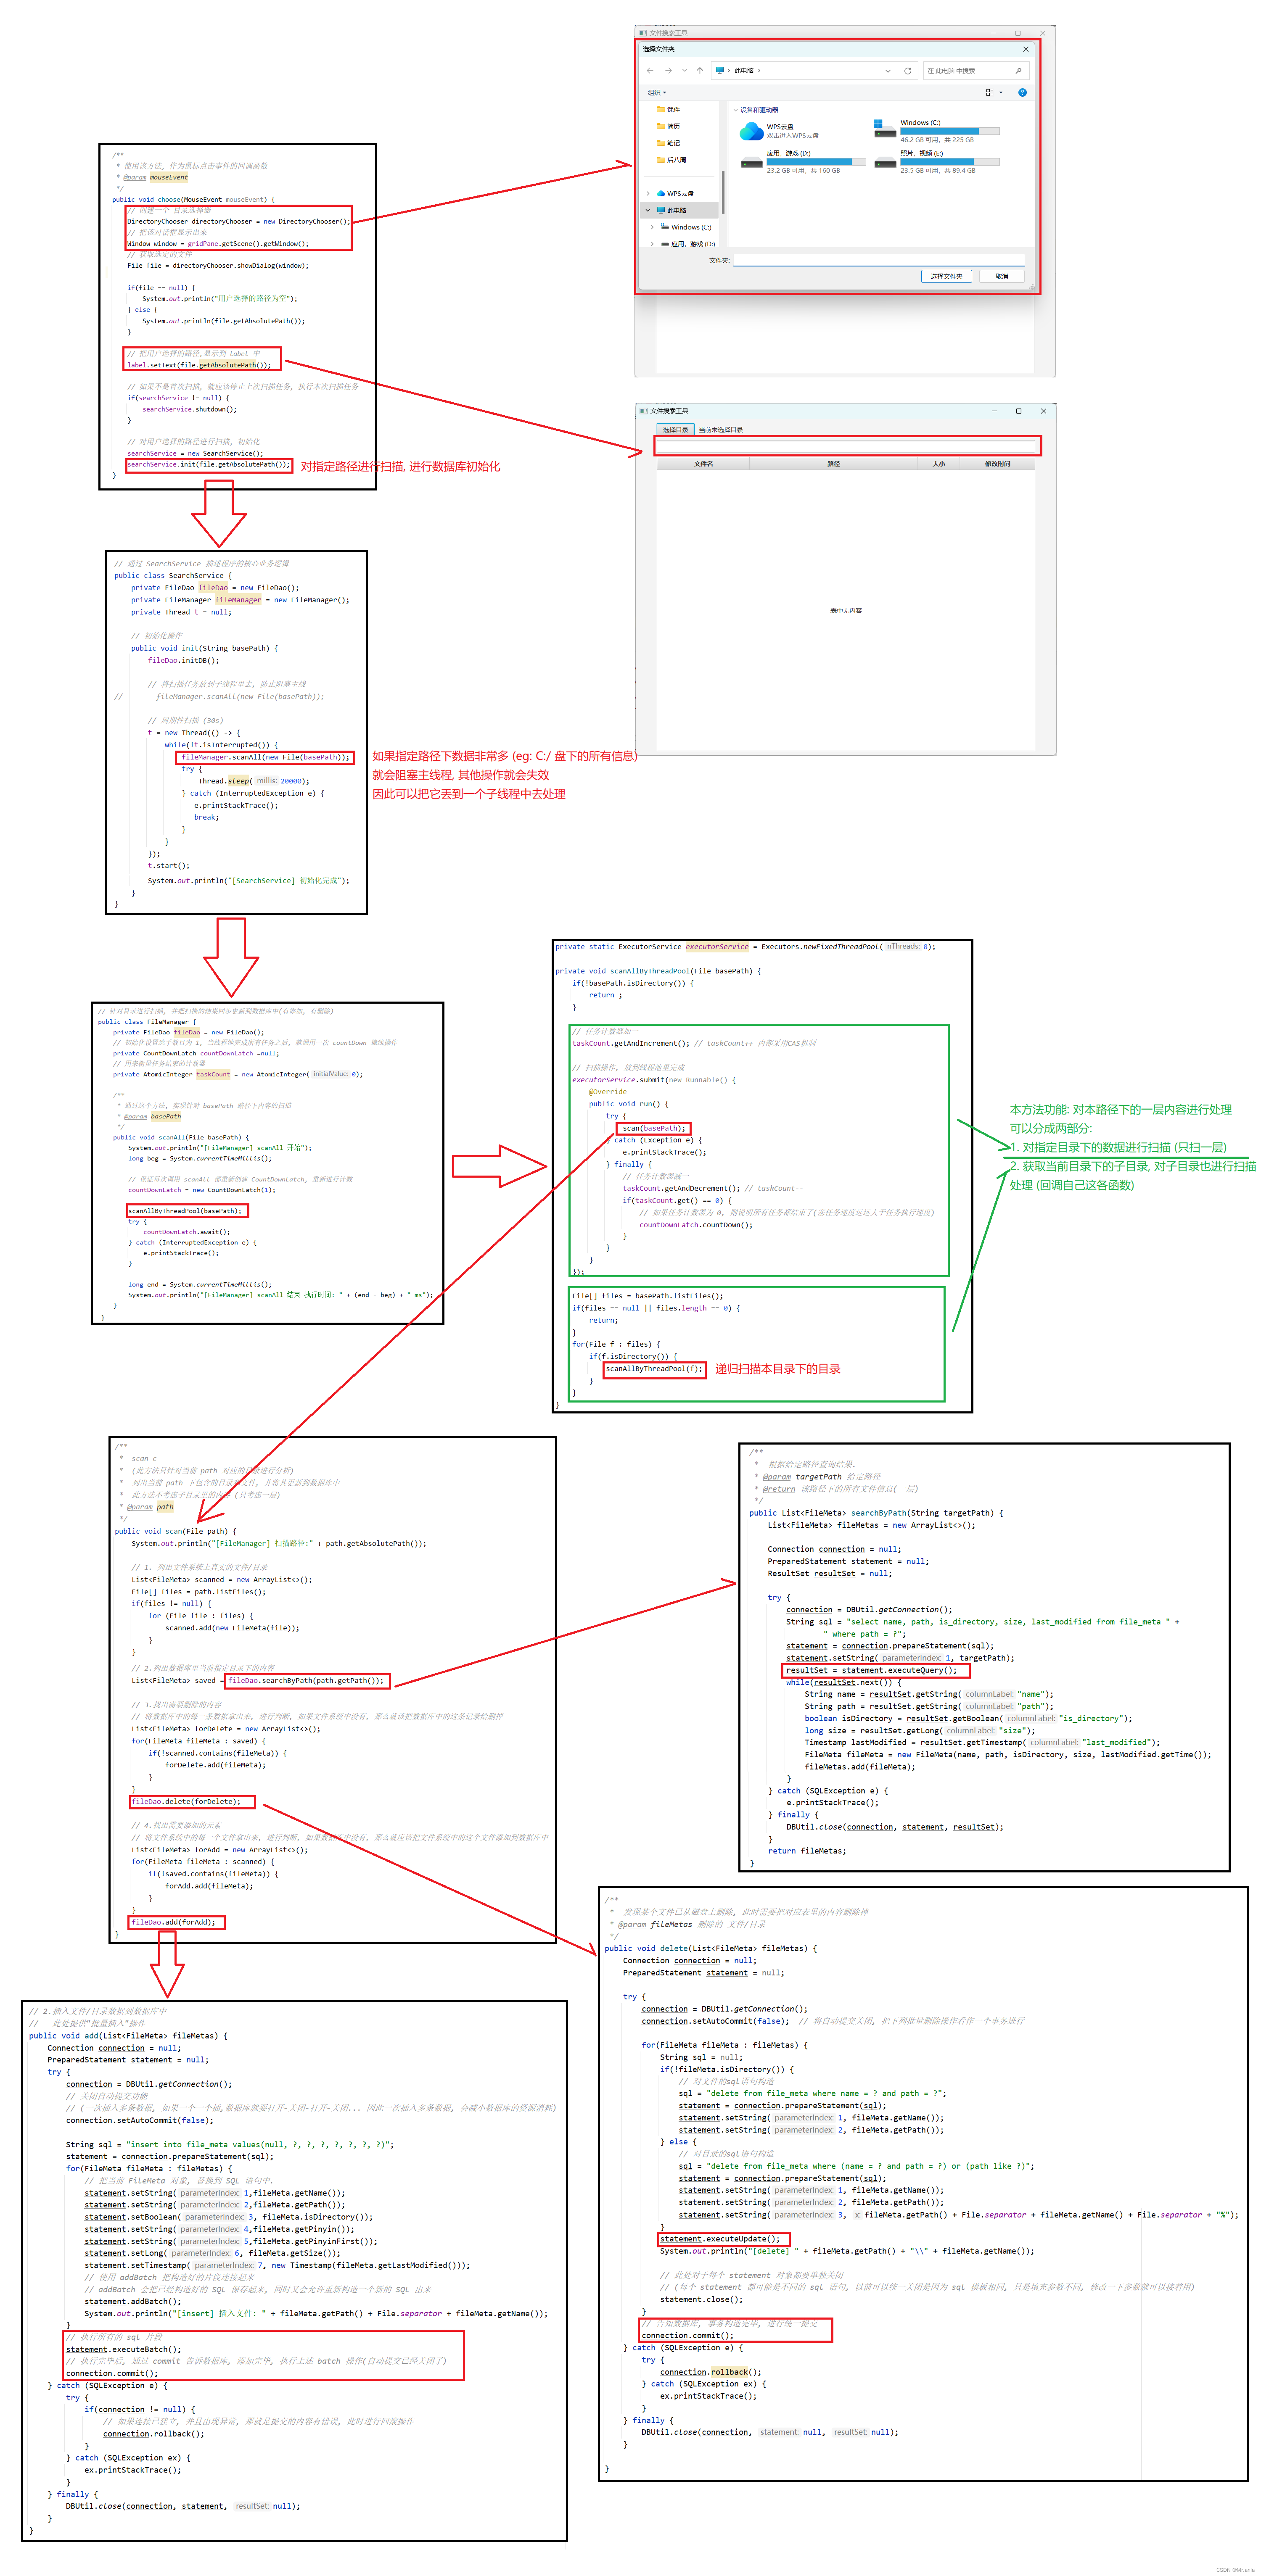Click the 表中无内容 placeholder text

coord(846,611)
